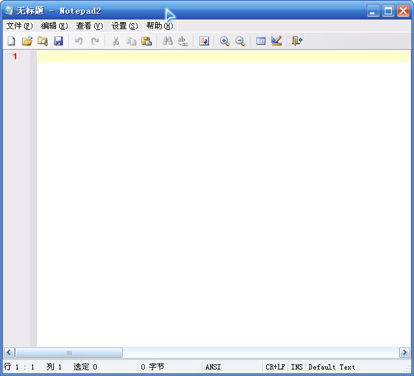This screenshot has height=376, width=414.
Task: Open the 编辑(E) menu
Action: (54, 26)
